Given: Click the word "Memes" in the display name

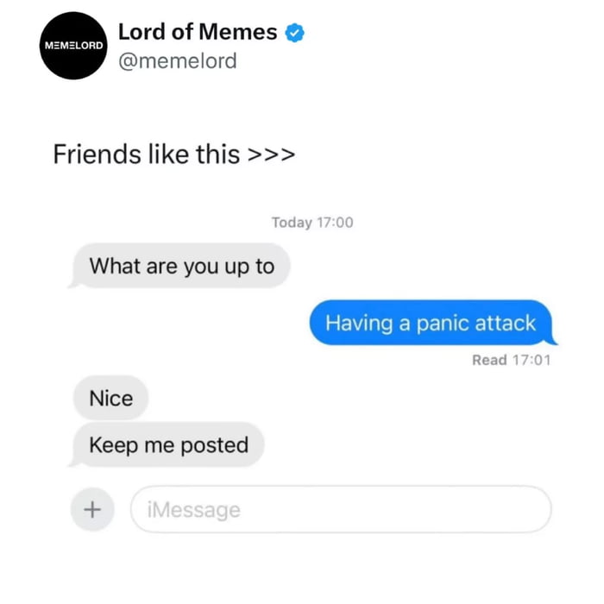Looking at the screenshot, I should coord(238,32).
